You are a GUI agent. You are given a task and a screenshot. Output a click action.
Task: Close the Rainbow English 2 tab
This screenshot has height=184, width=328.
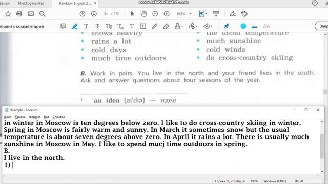tap(95, 3)
